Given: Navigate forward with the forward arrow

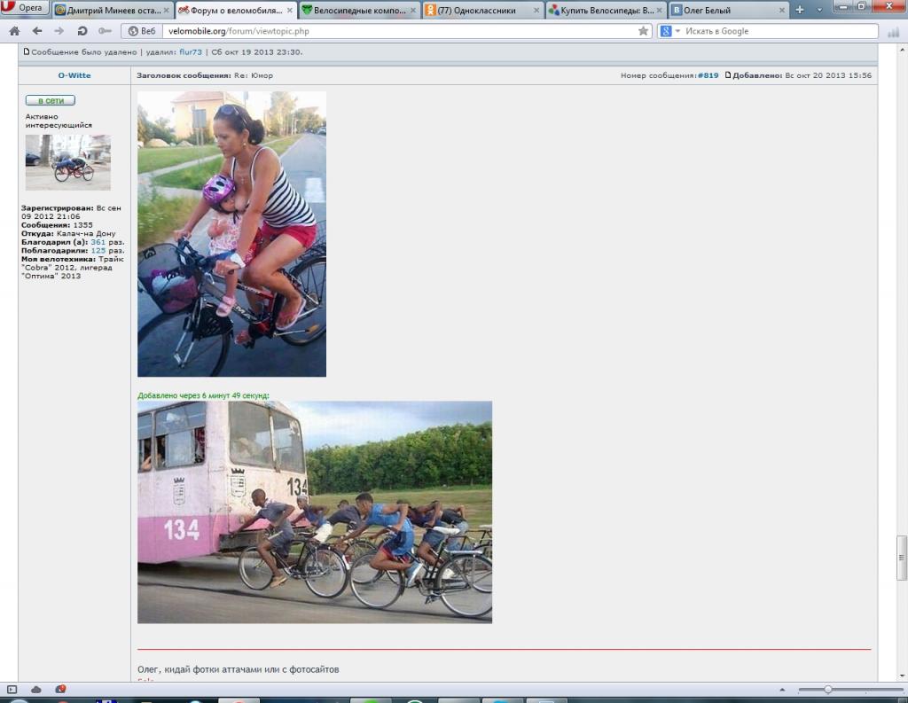Looking at the screenshot, I should (x=59, y=31).
